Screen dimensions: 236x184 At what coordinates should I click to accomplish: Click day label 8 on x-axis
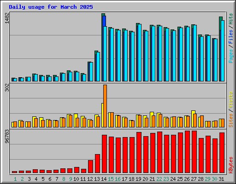pos(64,179)
